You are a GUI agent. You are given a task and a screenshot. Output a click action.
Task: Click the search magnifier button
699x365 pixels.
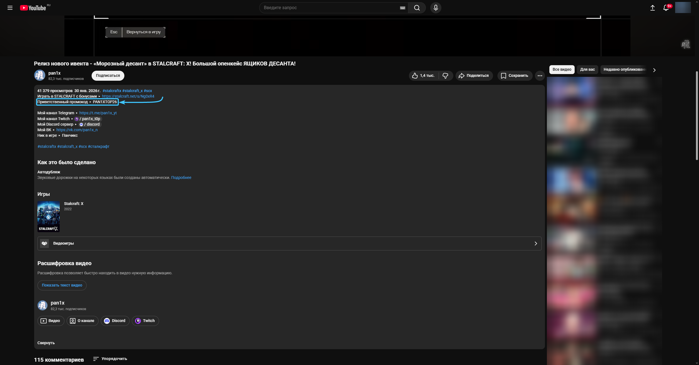click(x=417, y=8)
